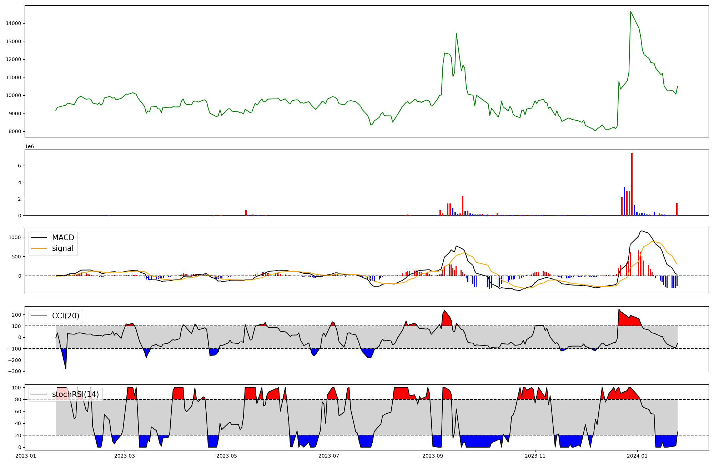
Task: Click the 14000 price axis tick label
Action: pyautogui.click(x=14, y=23)
